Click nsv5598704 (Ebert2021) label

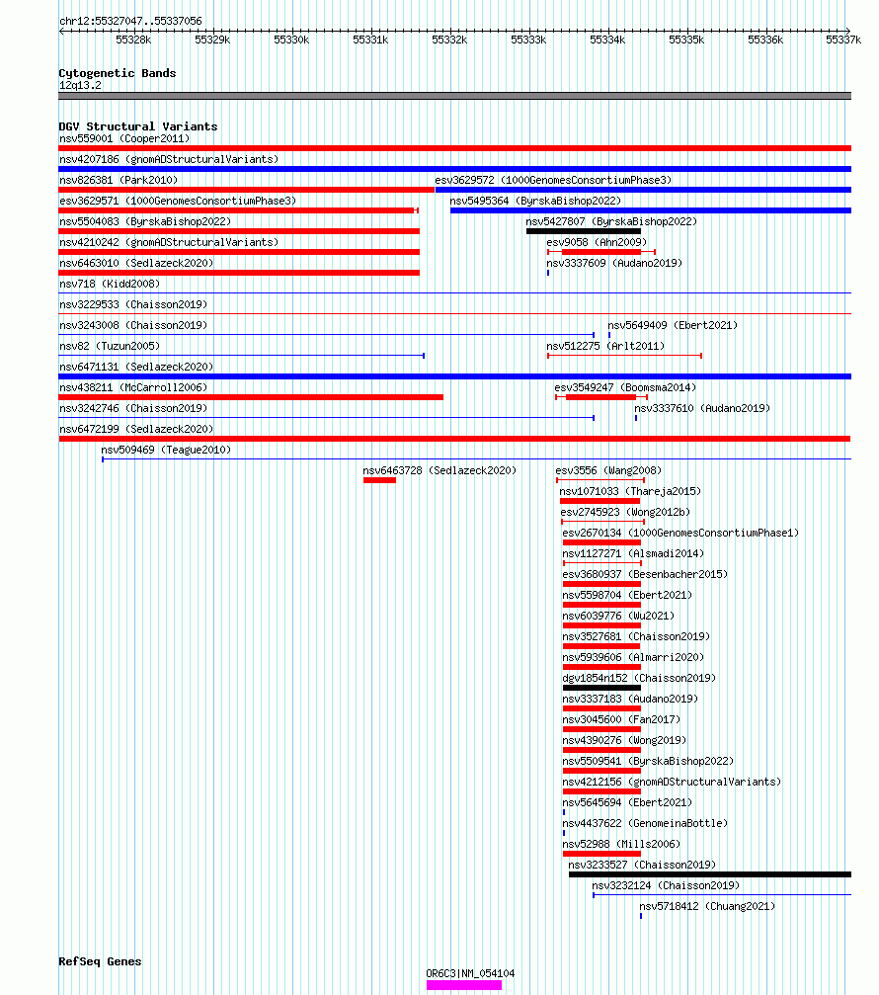tap(627, 595)
